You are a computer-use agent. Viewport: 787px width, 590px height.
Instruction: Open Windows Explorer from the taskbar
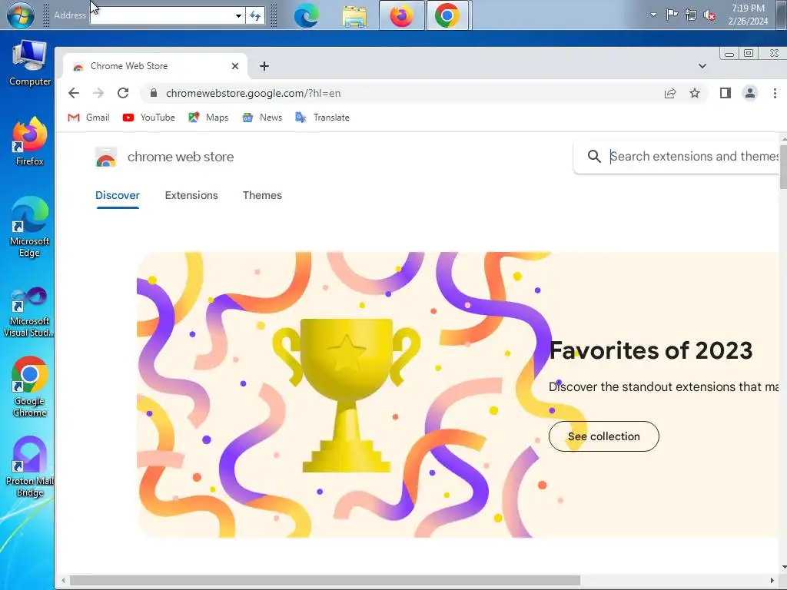coord(354,15)
